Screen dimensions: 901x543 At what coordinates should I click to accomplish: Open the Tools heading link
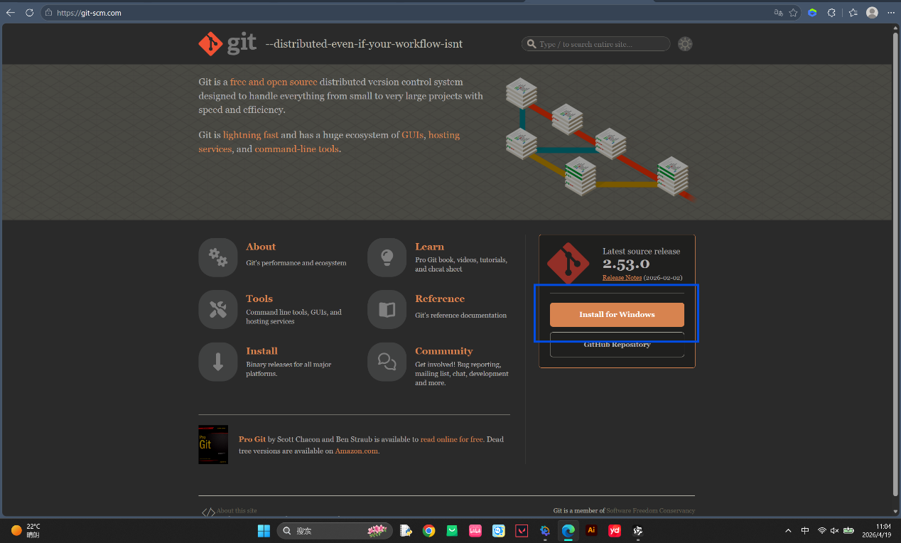(259, 299)
